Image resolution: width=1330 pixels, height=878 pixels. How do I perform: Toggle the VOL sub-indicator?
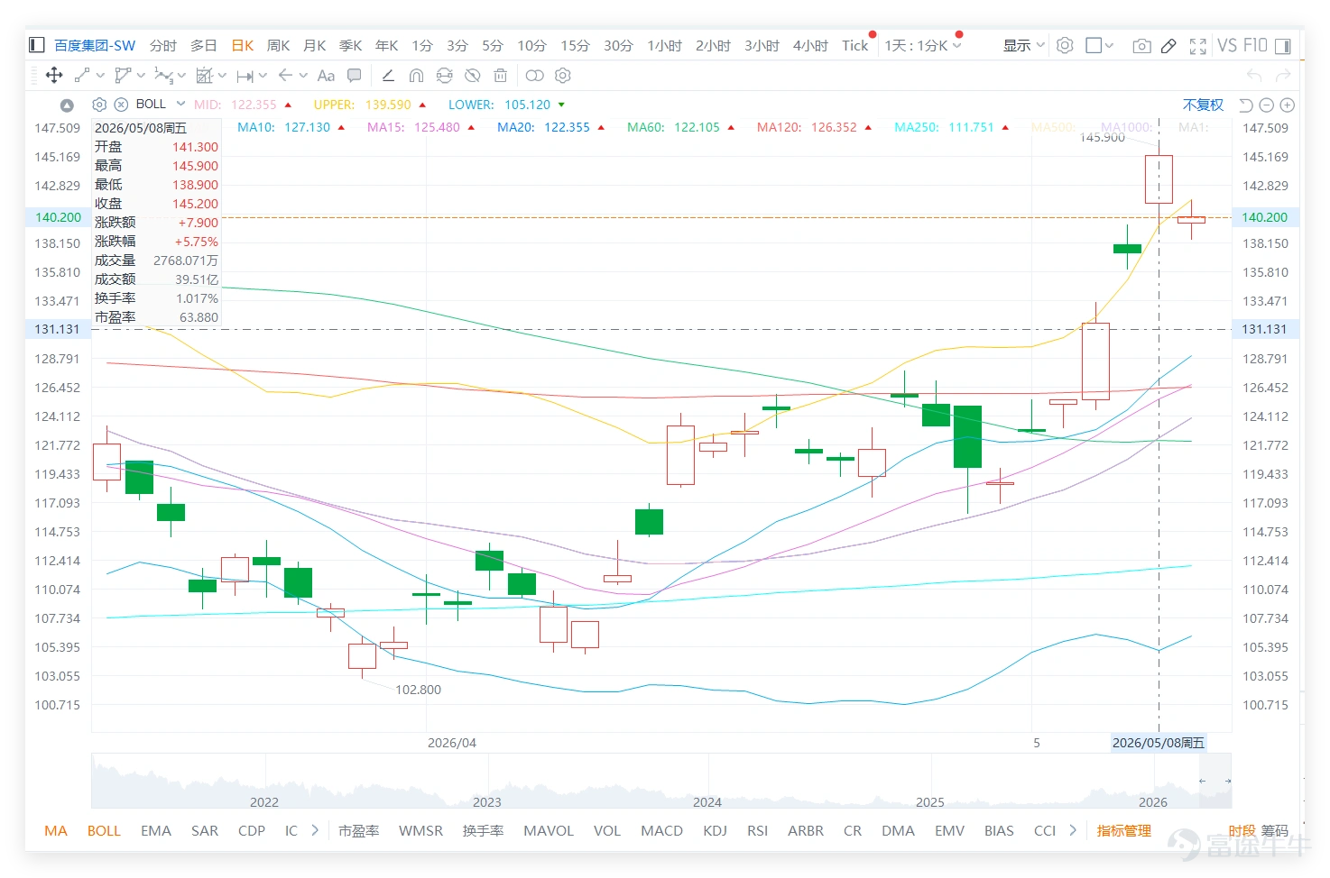click(x=607, y=830)
